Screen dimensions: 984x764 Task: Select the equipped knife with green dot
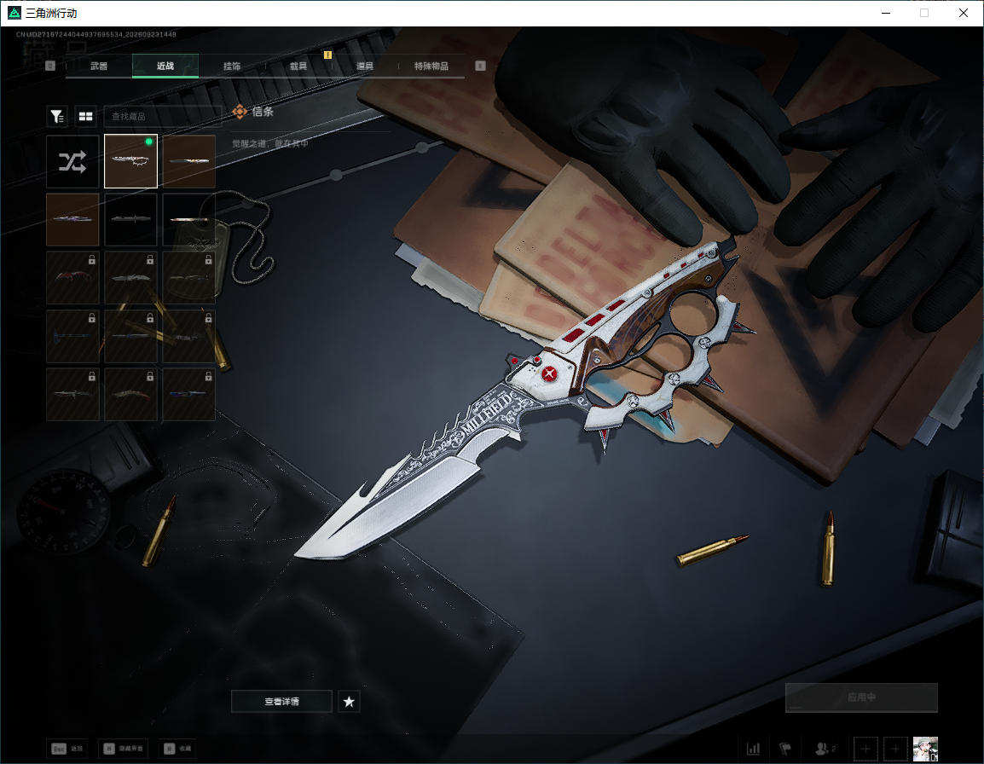coord(130,161)
